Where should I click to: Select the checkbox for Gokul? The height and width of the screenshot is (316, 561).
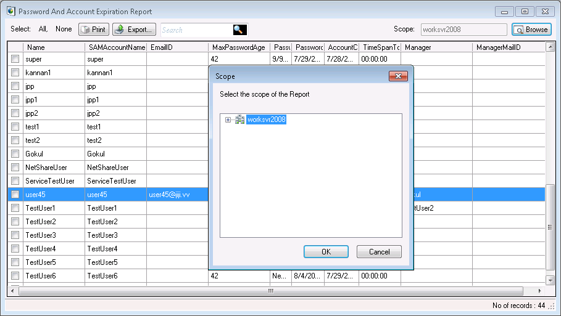tap(15, 154)
